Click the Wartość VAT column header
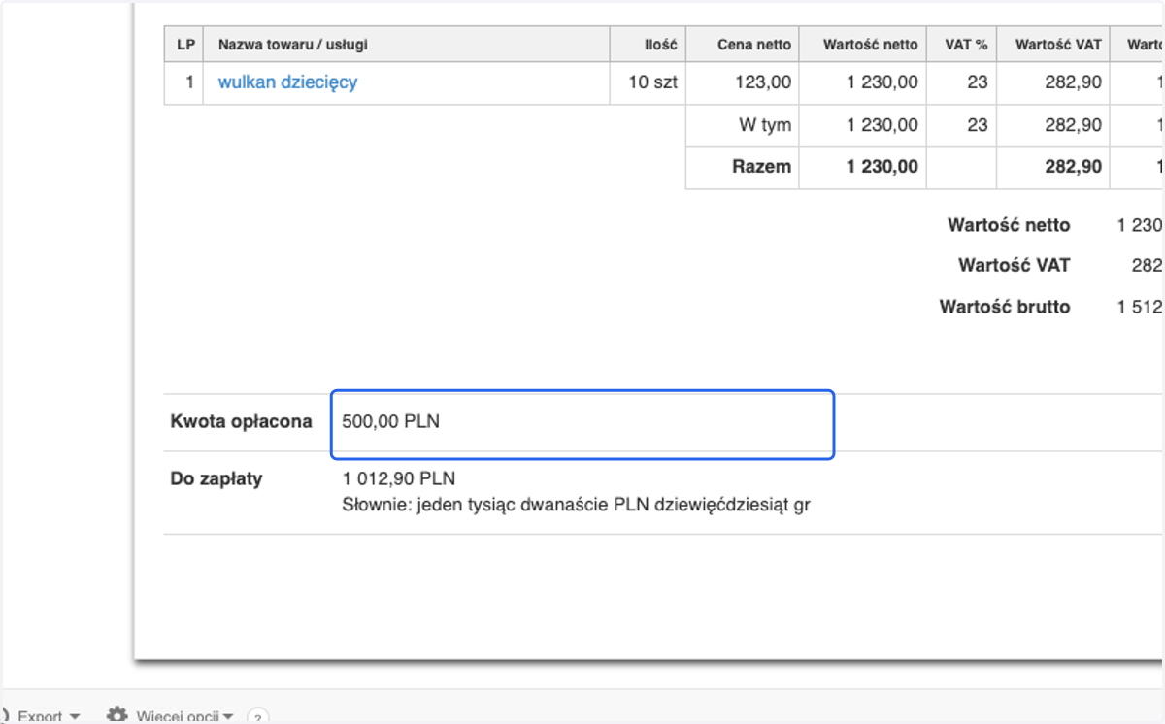 (1058, 45)
